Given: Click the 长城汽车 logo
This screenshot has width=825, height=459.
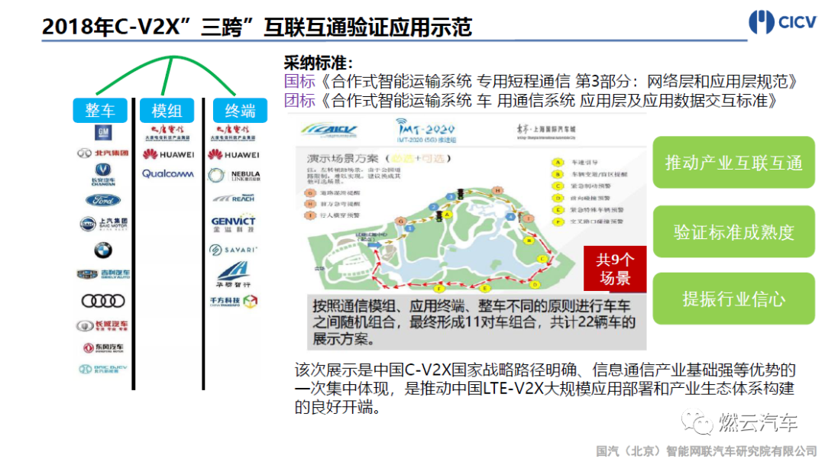Looking at the screenshot, I should coord(102,325).
